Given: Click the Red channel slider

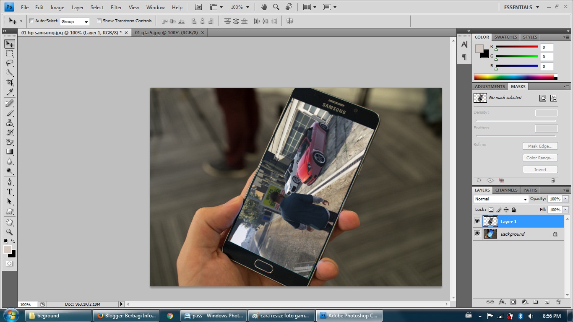Looking at the screenshot, I should click(517, 47).
